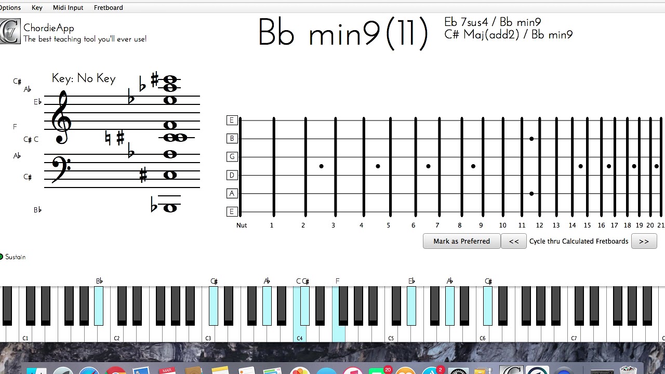Click the C2 white piano key
665x374 pixels.
(x=116, y=333)
